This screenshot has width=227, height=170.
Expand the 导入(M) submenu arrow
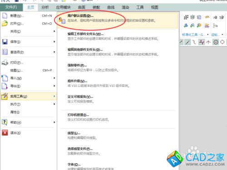coord(54,78)
